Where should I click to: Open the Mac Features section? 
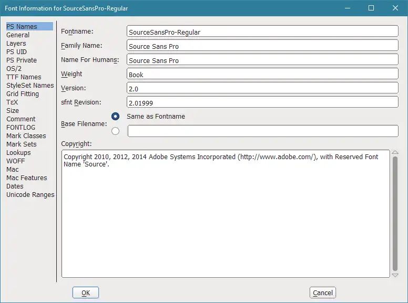[26, 177]
